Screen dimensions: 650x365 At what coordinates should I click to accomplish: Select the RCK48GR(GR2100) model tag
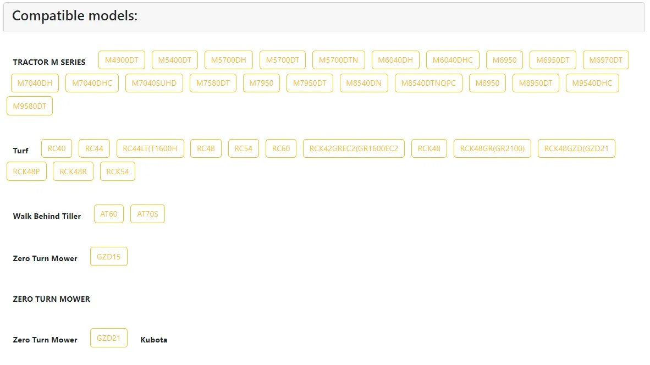[492, 148]
